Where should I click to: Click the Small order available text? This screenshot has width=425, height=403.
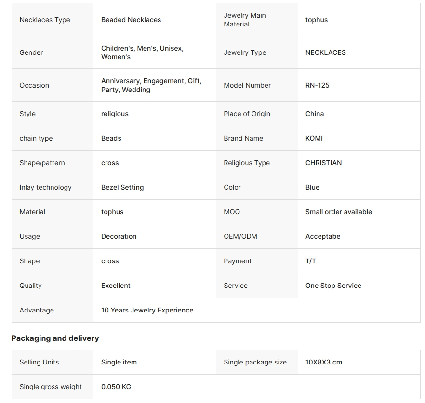(339, 212)
